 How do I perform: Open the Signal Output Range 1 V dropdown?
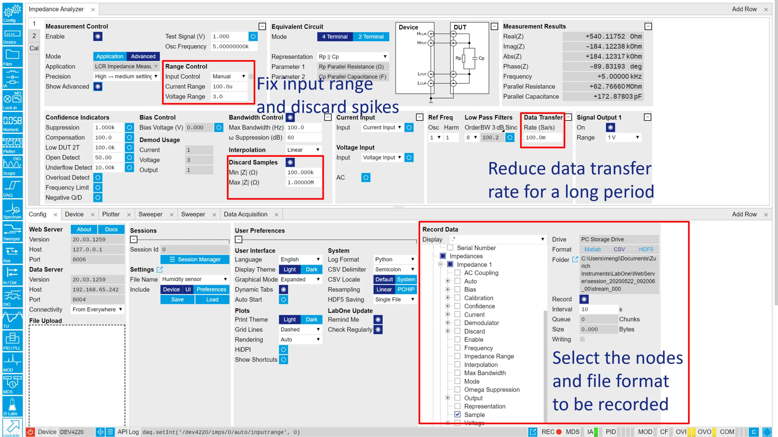pyautogui.click(x=623, y=138)
